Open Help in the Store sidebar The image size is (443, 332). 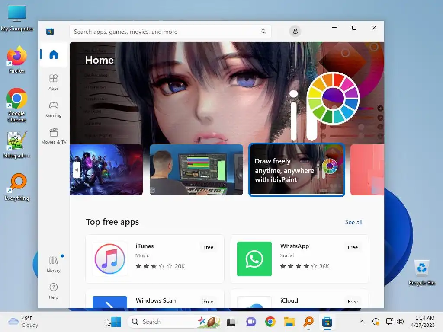coord(53,291)
